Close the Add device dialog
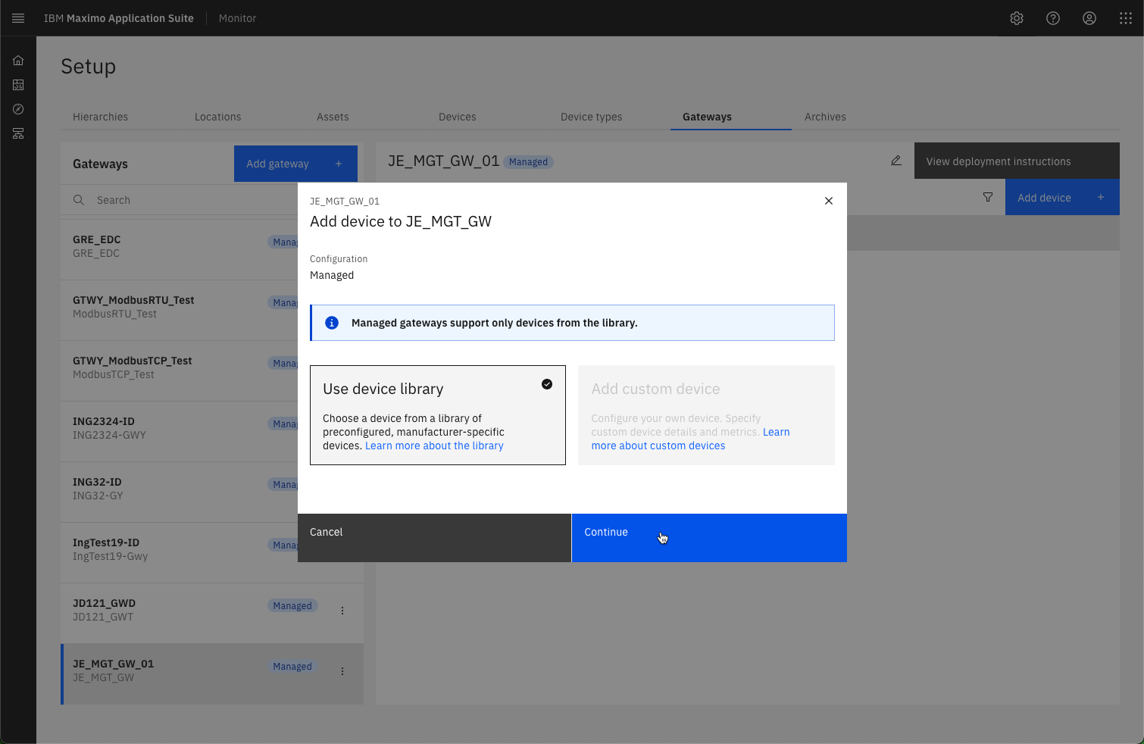Viewport: 1144px width, 744px height. (x=829, y=201)
